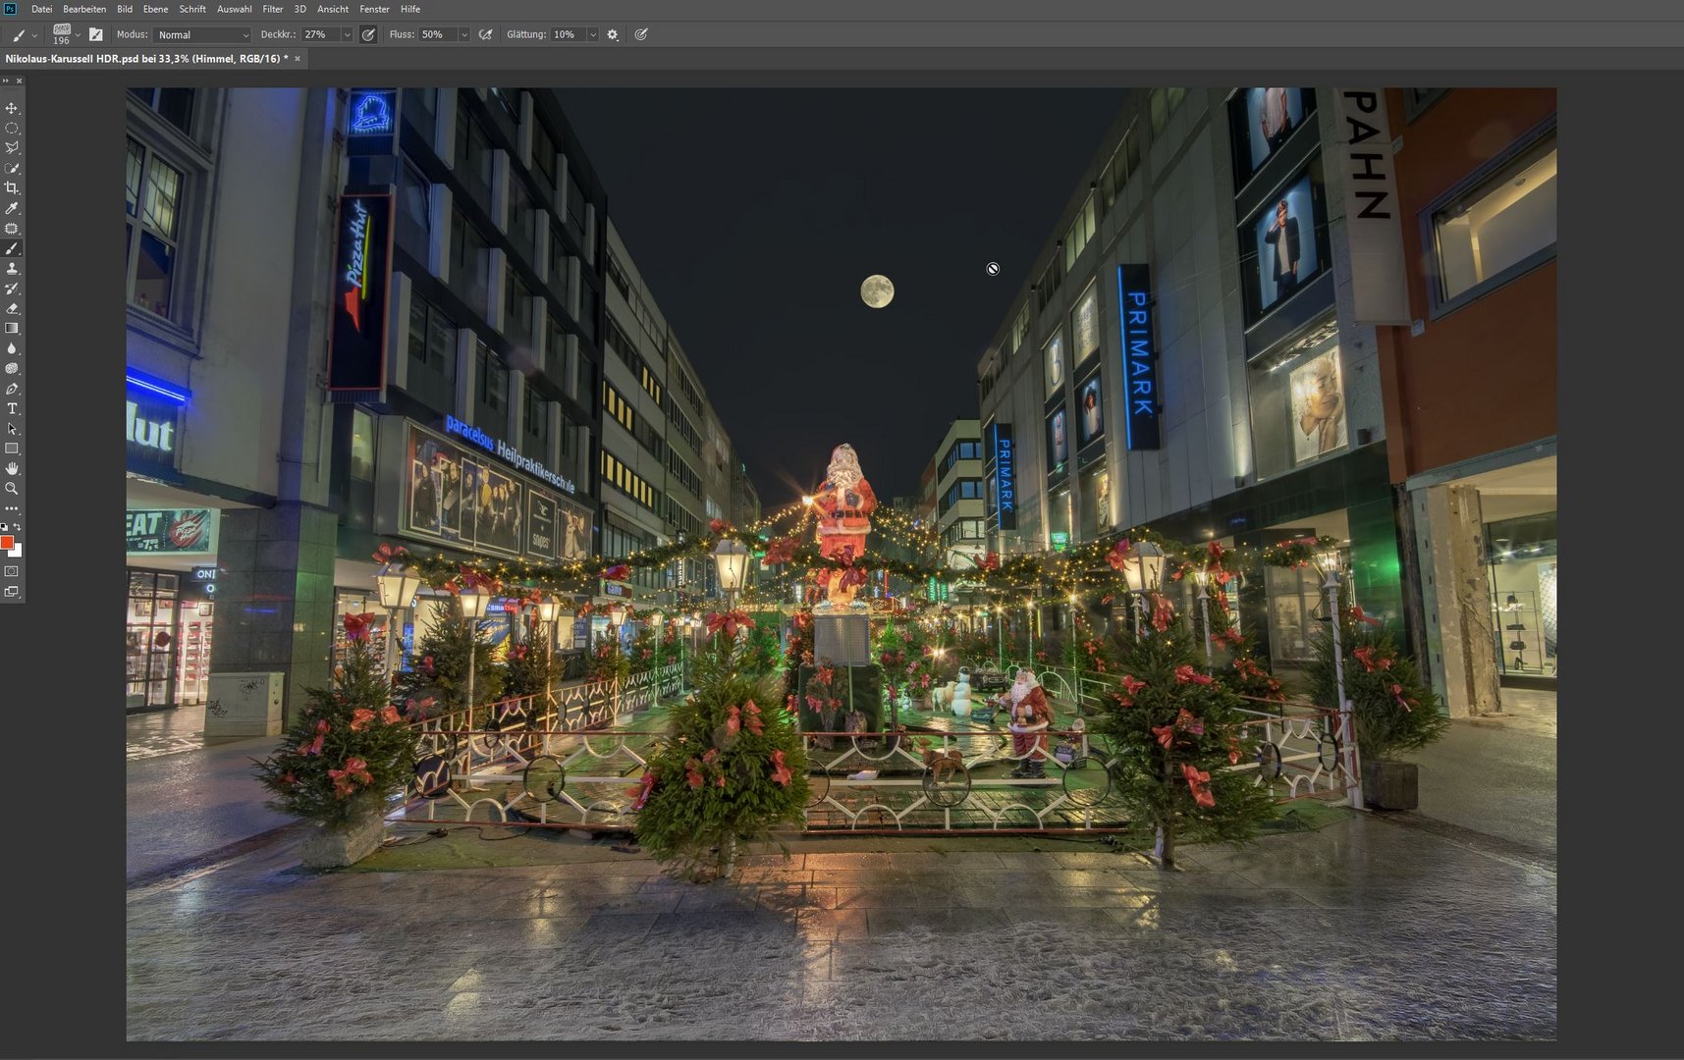Open the brush tool preset picker
Screen dimensions: 1684x1060
pyautogui.click(x=24, y=34)
